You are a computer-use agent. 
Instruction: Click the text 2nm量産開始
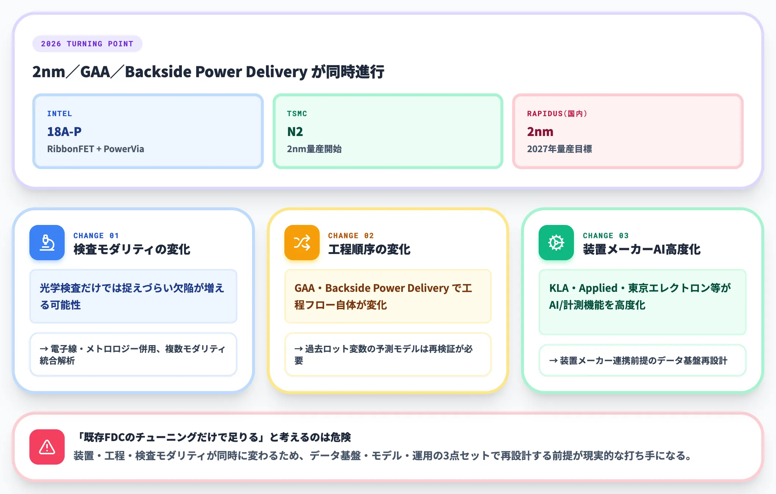314,149
